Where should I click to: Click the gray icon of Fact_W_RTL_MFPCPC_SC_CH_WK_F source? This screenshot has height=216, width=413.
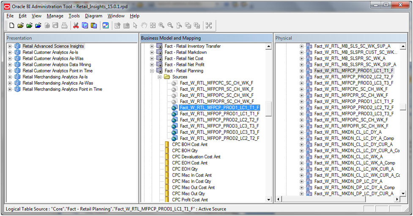[x=174, y=83]
